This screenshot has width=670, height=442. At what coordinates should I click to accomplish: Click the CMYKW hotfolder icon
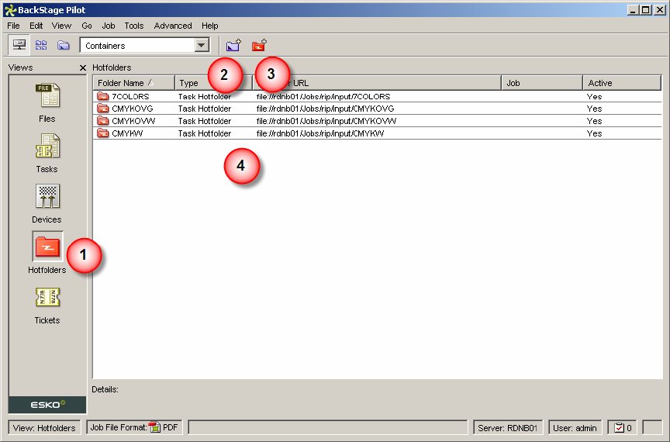tap(103, 133)
